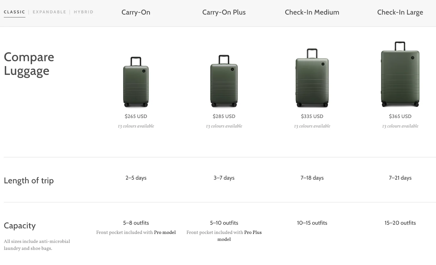Switch to the HYBRID tab
436x265 pixels.
point(83,12)
